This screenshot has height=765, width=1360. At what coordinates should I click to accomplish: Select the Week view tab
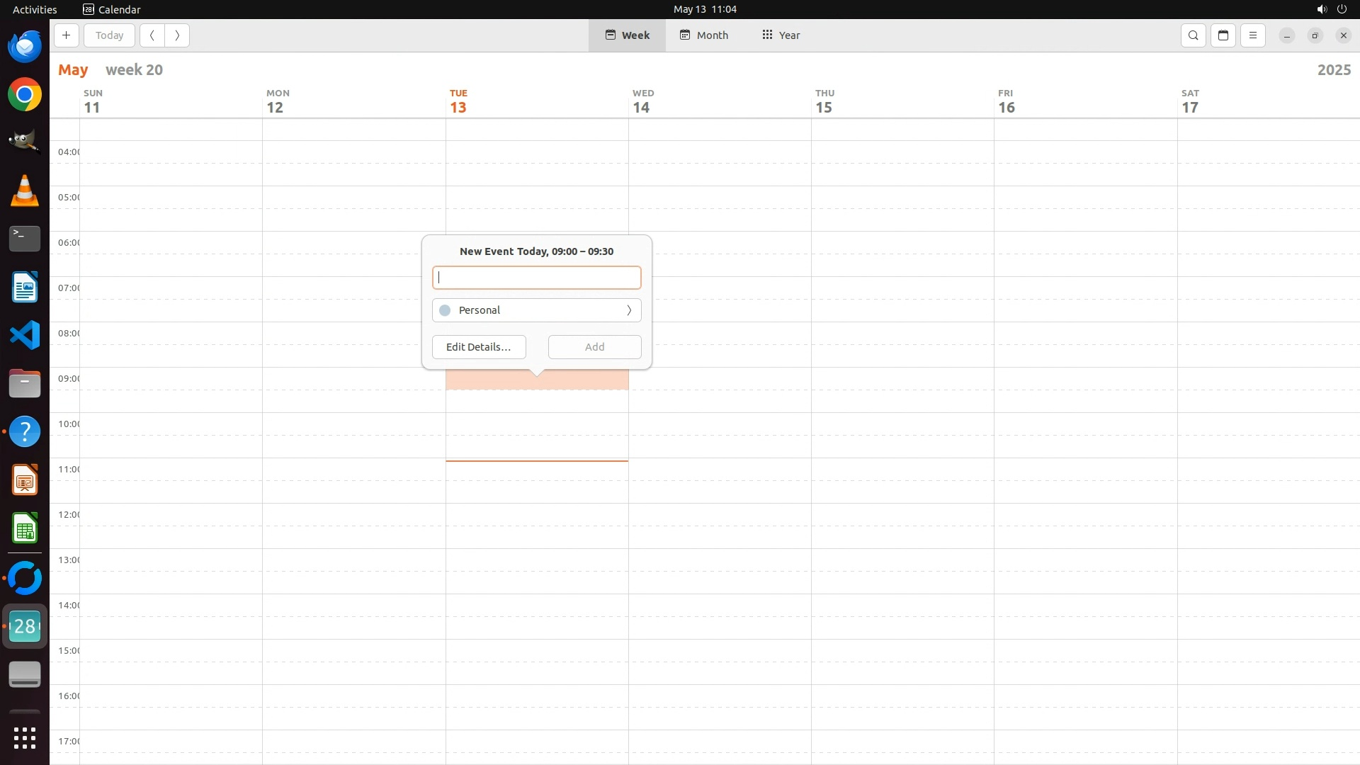tap(627, 35)
